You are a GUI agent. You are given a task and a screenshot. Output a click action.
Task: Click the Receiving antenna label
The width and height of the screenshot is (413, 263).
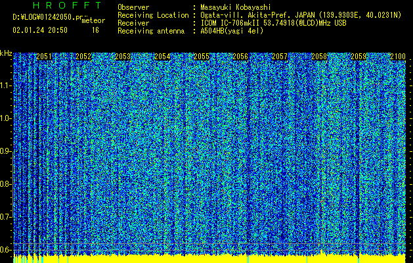(x=151, y=31)
